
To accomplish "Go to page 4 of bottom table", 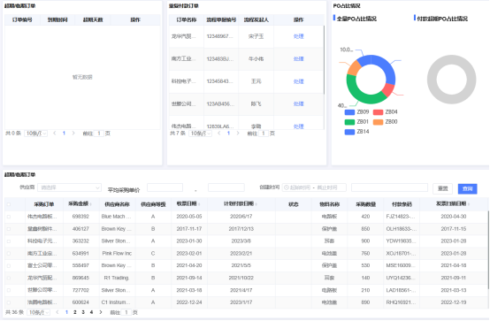I will tap(91, 312).
